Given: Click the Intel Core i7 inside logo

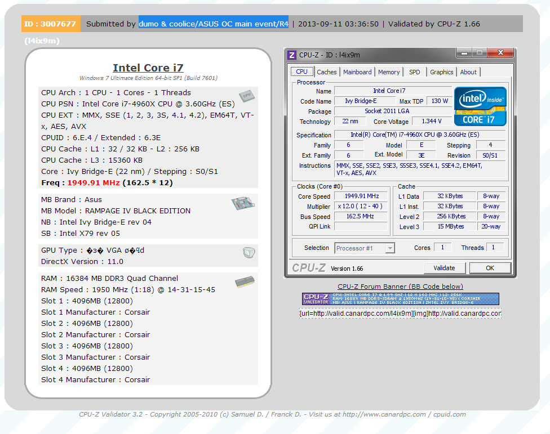Looking at the screenshot, I should tap(480, 106).
